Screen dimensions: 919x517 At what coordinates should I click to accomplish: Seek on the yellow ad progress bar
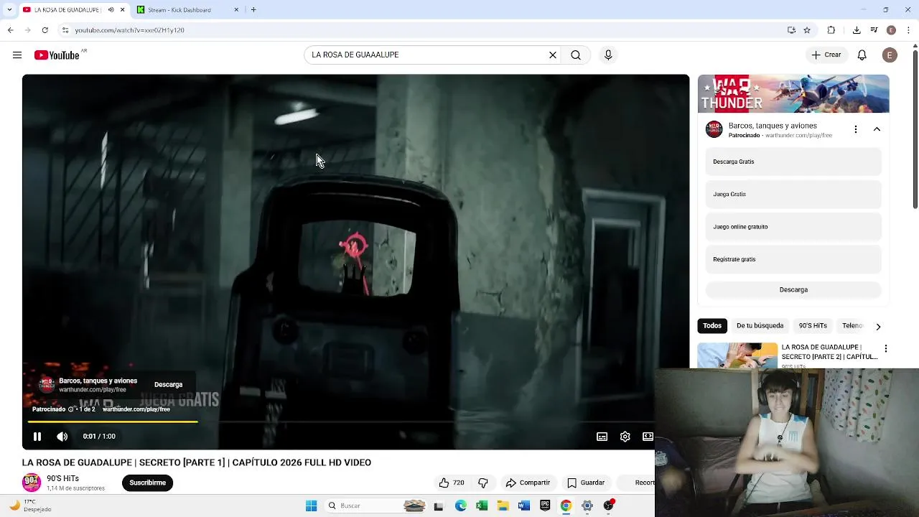[x=113, y=421]
